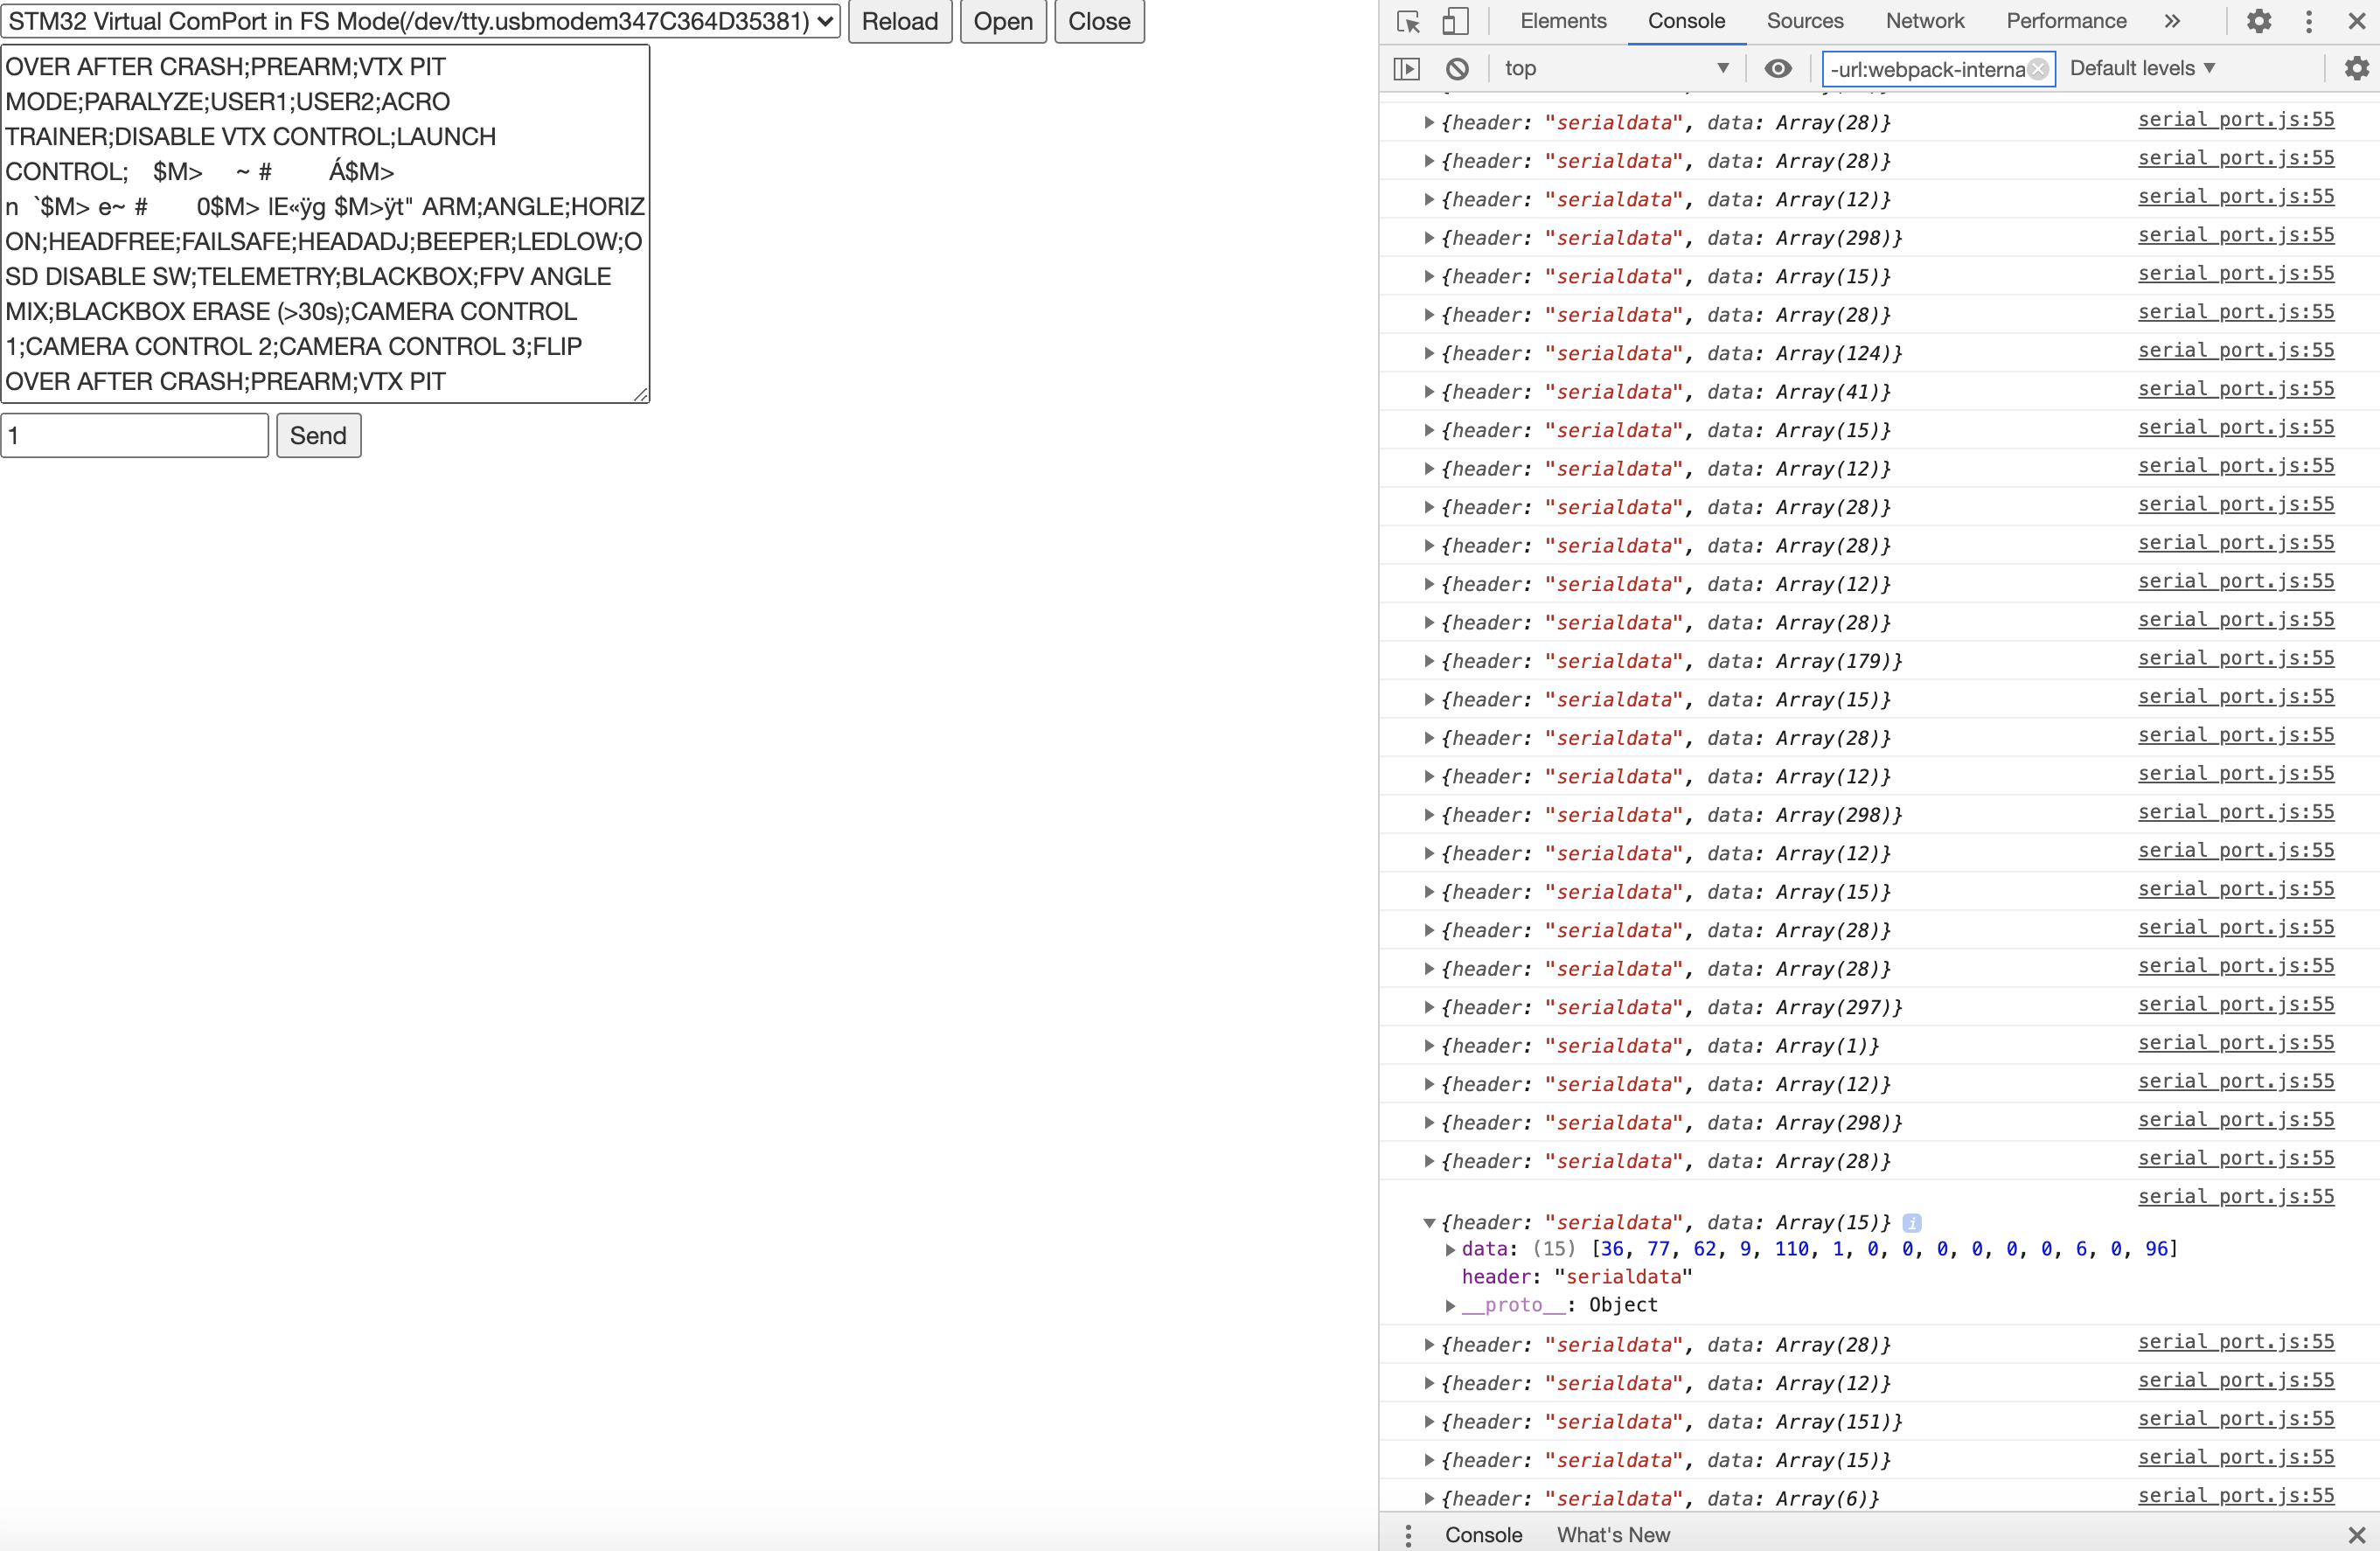Click the Send button
Image resolution: width=2380 pixels, height=1551 pixels.
coord(318,435)
